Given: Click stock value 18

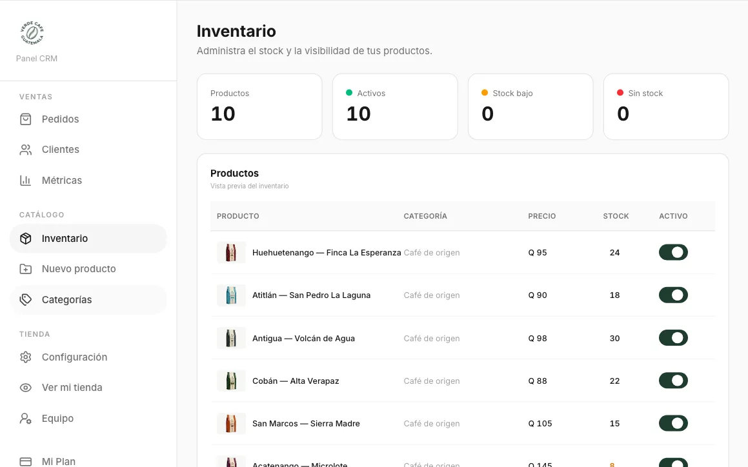Looking at the screenshot, I should (x=615, y=295).
